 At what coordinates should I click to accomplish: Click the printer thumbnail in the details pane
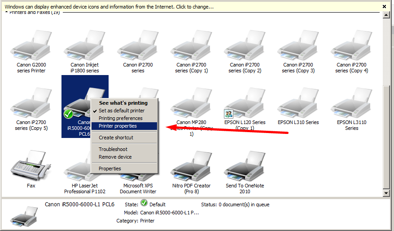(x=24, y=216)
